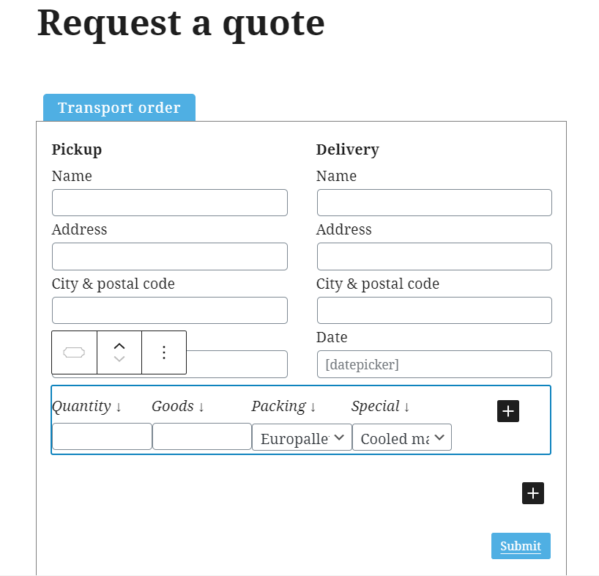Focus the Delivery Name field
The width and height of the screenshot is (599, 576).
pyautogui.click(x=434, y=202)
